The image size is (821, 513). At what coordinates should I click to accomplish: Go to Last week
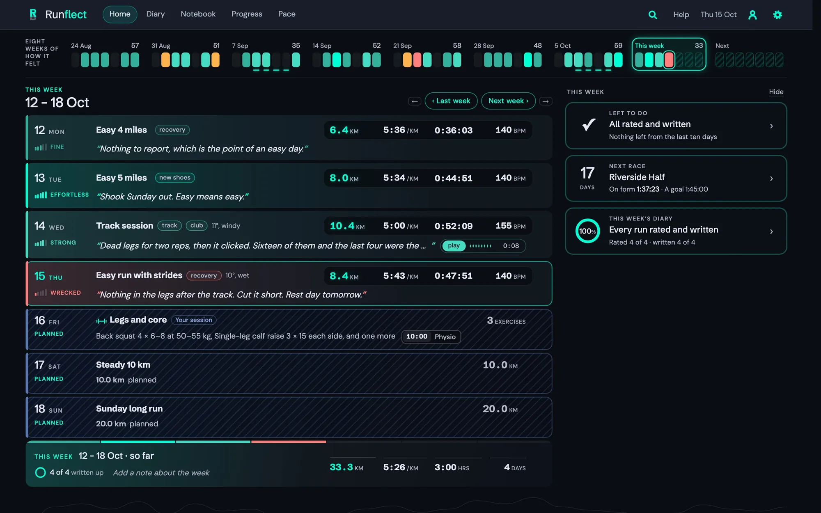tap(451, 101)
